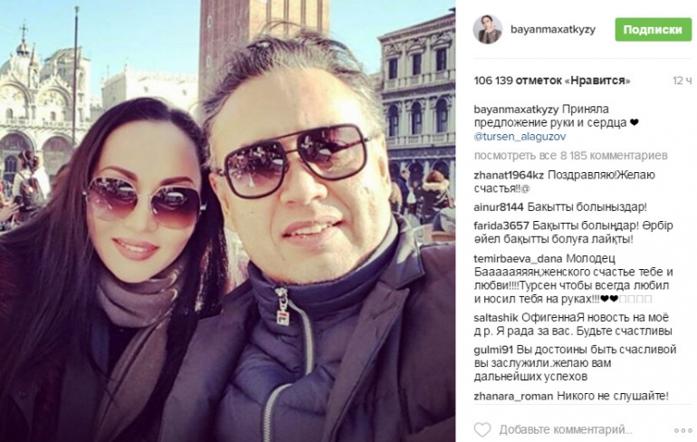Image resolution: width=697 pixels, height=442 pixels.
Task: Click the heart like icon
Action: [482, 430]
